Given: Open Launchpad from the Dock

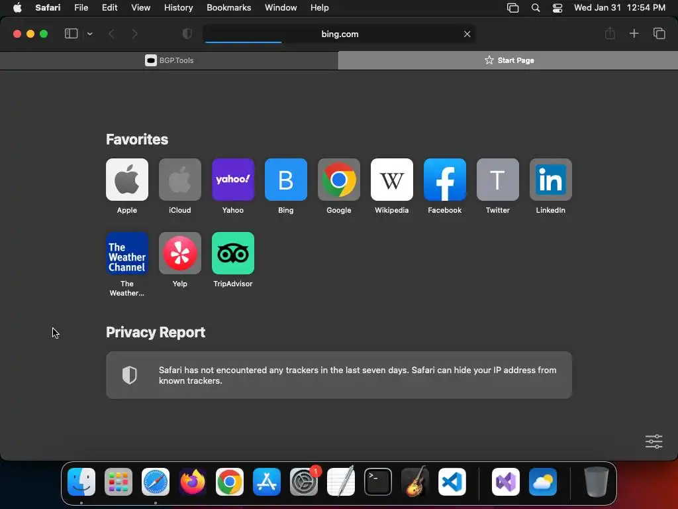Looking at the screenshot, I should coord(119,482).
